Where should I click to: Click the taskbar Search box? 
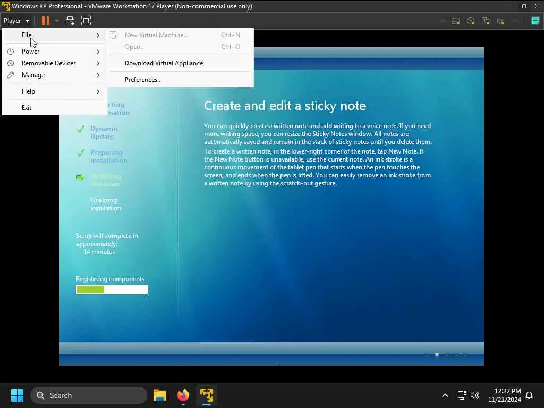click(89, 395)
